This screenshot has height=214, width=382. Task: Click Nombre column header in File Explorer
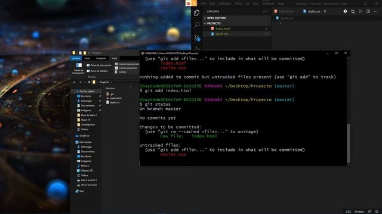pos(110,89)
